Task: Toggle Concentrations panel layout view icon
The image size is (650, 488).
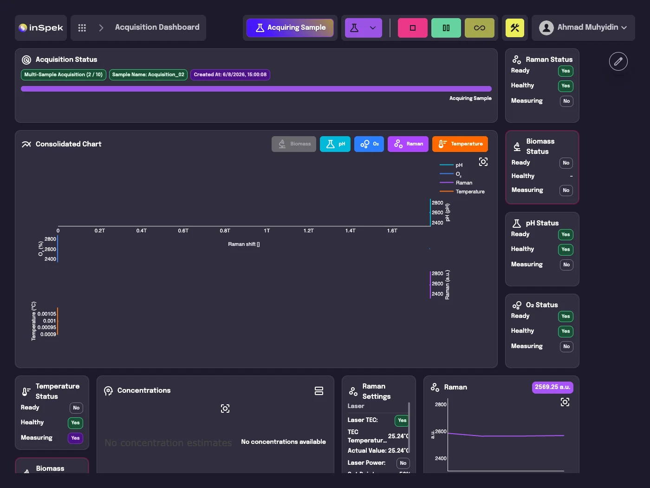Action: 319,391
